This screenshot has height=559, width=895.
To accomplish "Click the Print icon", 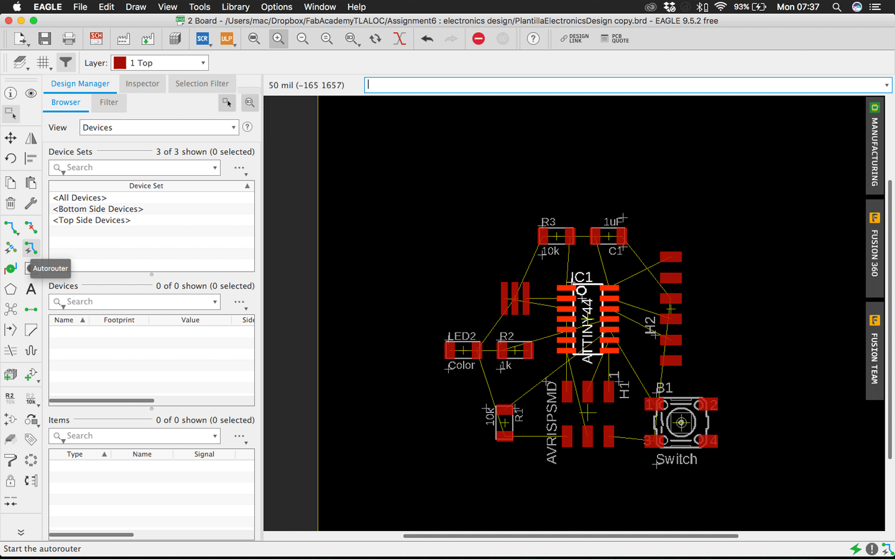I will 69,39.
